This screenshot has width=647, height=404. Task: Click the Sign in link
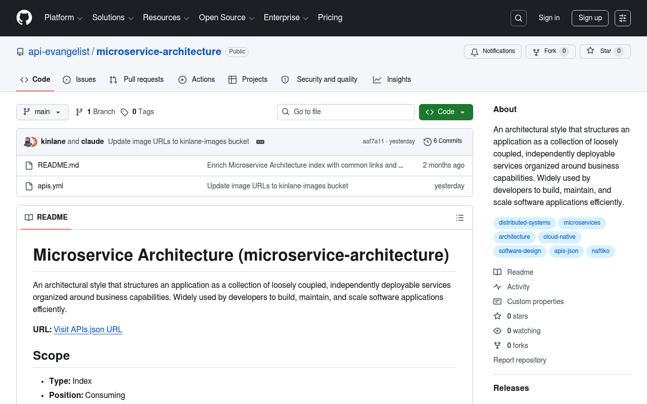pyautogui.click(x=549, y=18)
